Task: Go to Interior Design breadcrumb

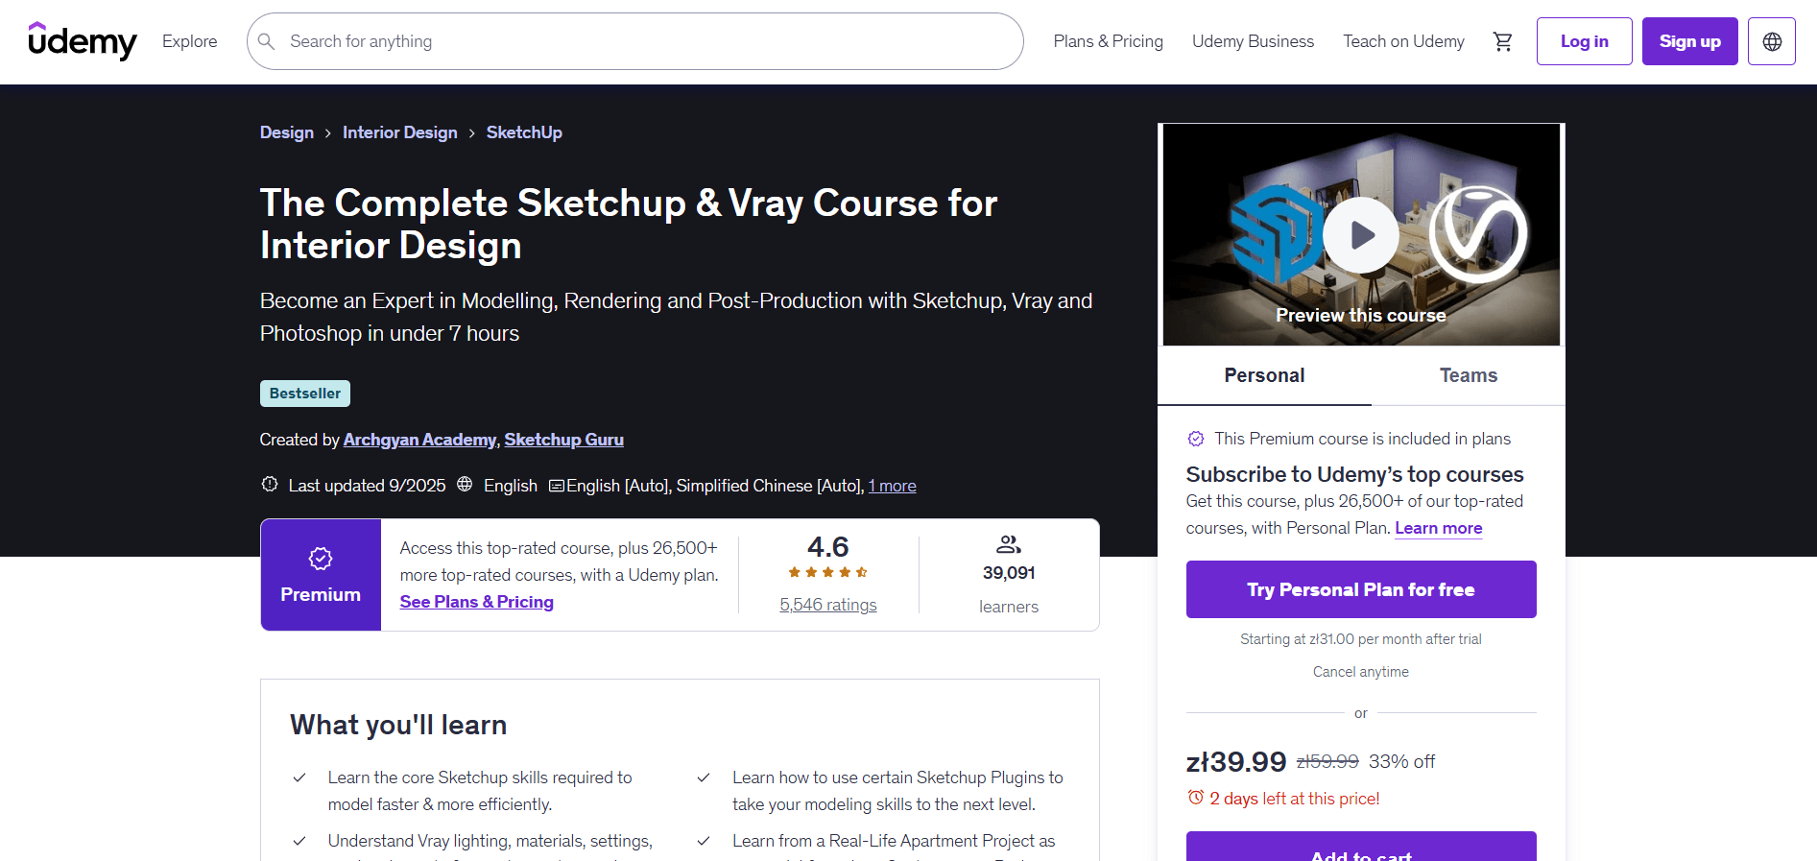Action: click(x=400, y=132)
